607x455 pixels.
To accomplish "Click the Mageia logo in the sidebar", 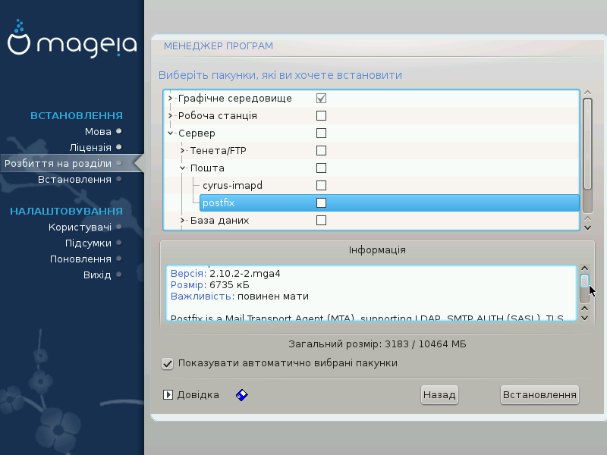I will 72,43.
